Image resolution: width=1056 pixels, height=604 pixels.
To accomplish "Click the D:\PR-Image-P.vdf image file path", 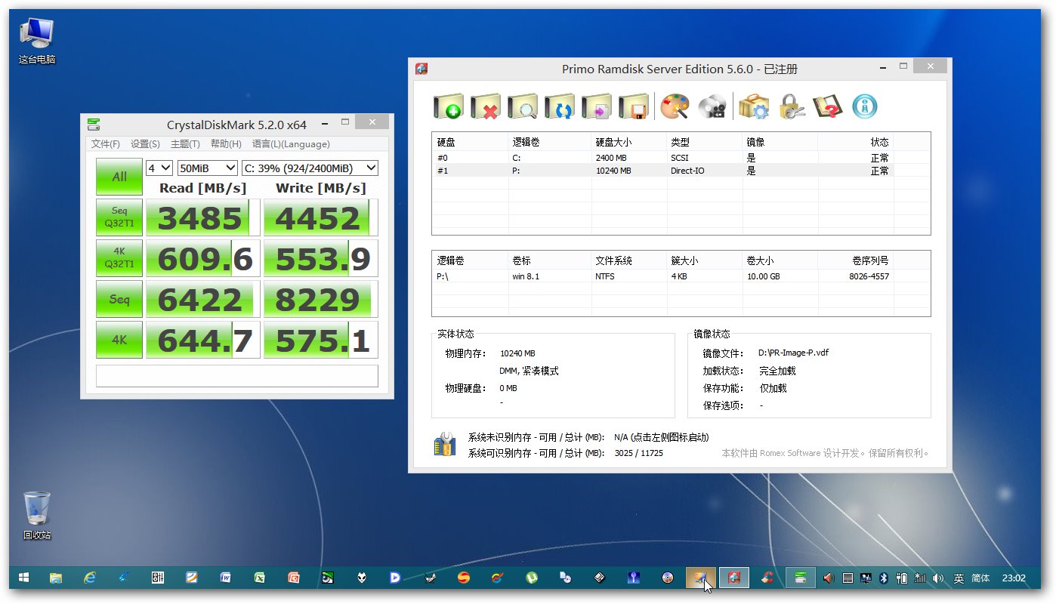I will coord(794,353).
